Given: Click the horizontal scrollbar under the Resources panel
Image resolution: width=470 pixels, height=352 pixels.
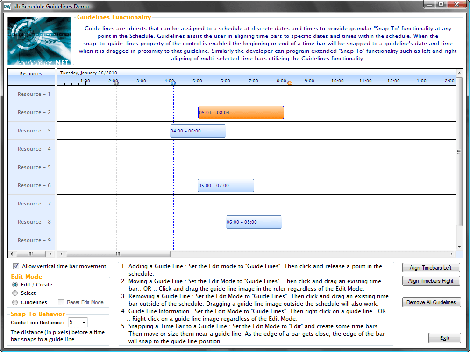Looking at the screenshot, I should click(x=31, y=253).
